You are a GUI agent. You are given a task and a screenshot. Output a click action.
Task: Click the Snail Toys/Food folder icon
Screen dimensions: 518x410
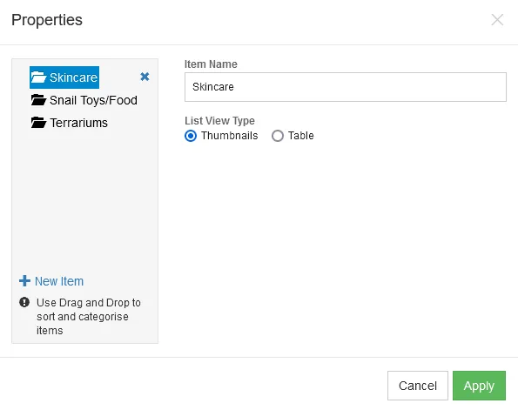point(38,100)
